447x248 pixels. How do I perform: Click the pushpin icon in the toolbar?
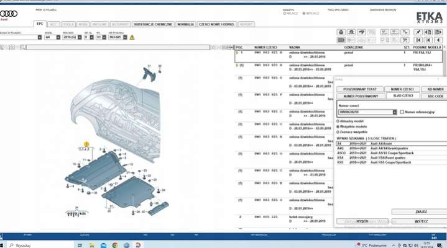coord(418,32)
